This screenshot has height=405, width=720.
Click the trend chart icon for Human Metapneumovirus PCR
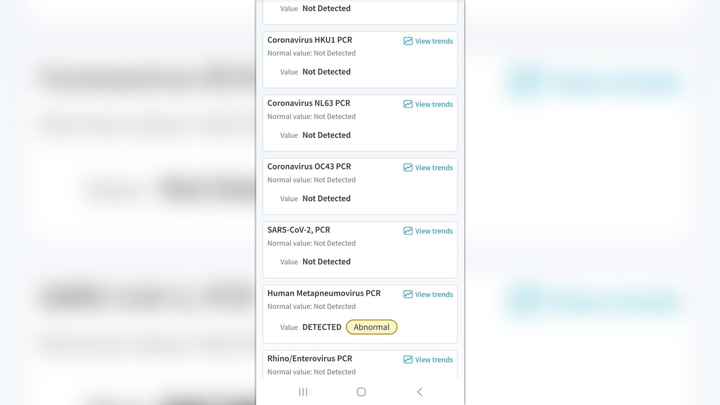[x=408, y=294]
